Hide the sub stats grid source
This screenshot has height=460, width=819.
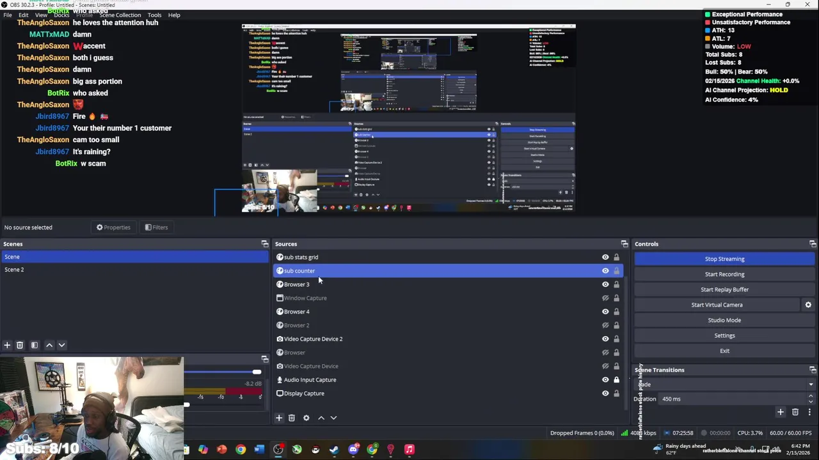605,257
